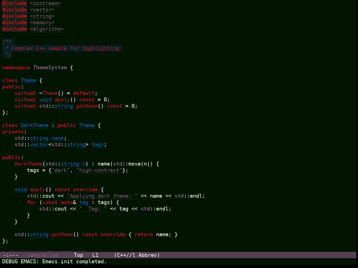Image resolution: width=358 pixels, height=268 pixels.
Task: Click the 'Emacs init completed.' echo area message
Action: pyautogui.click(x=74, y=262)
